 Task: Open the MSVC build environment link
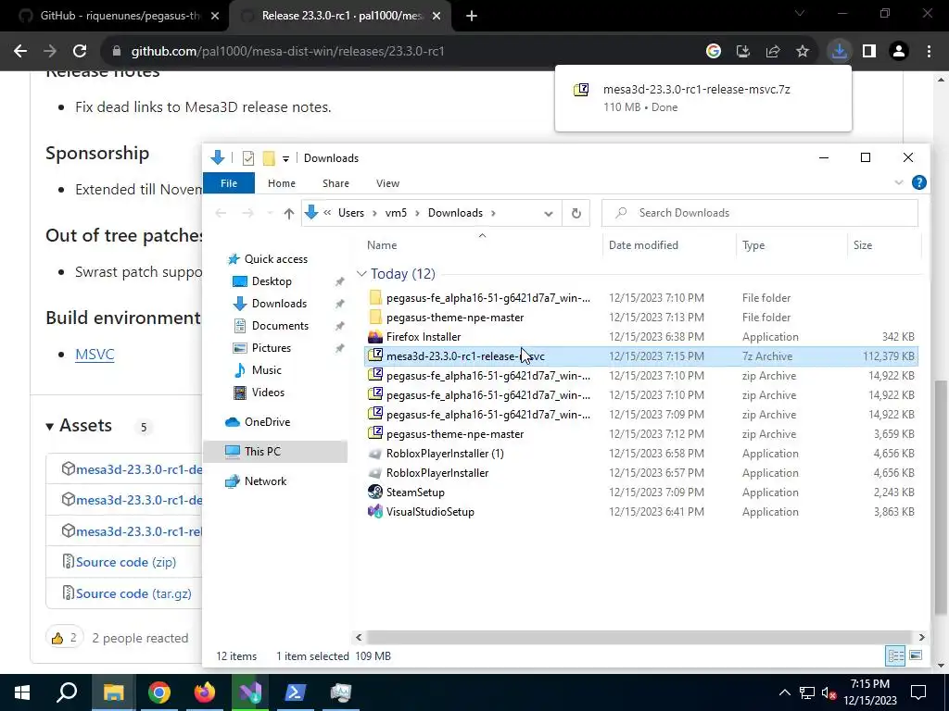(x=95, y=355)
